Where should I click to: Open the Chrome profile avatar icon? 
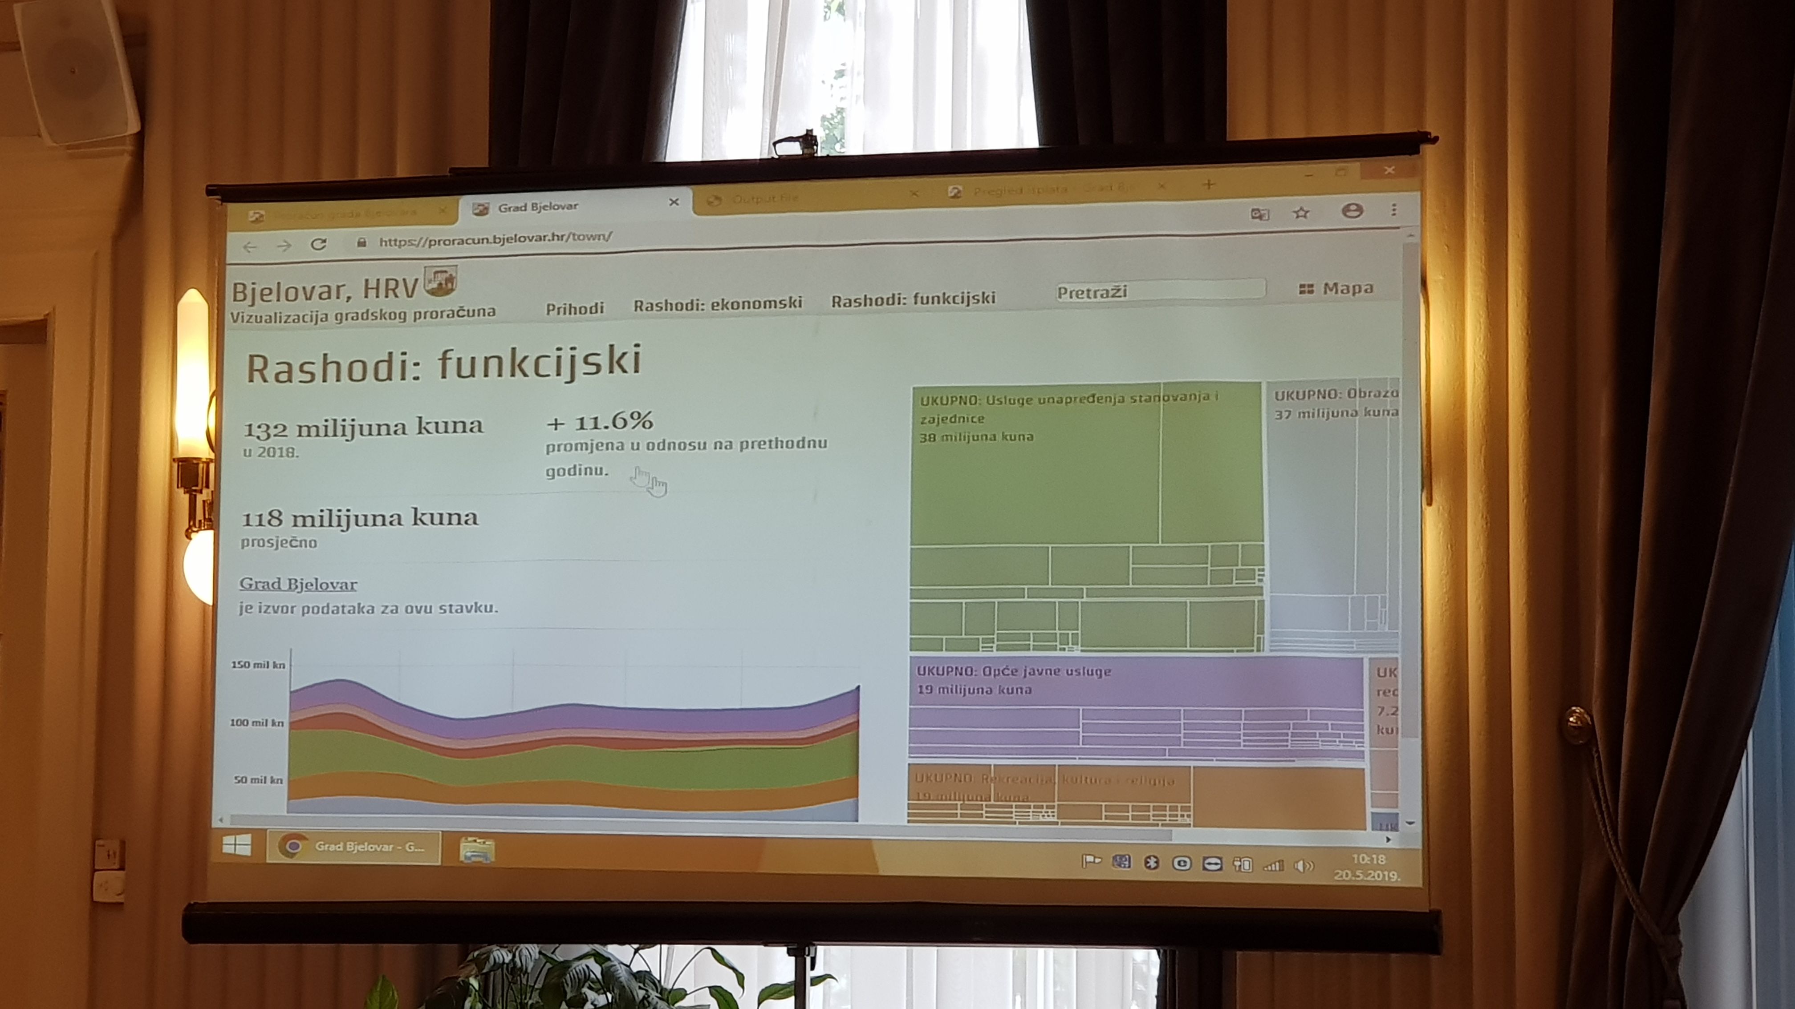1352,211
